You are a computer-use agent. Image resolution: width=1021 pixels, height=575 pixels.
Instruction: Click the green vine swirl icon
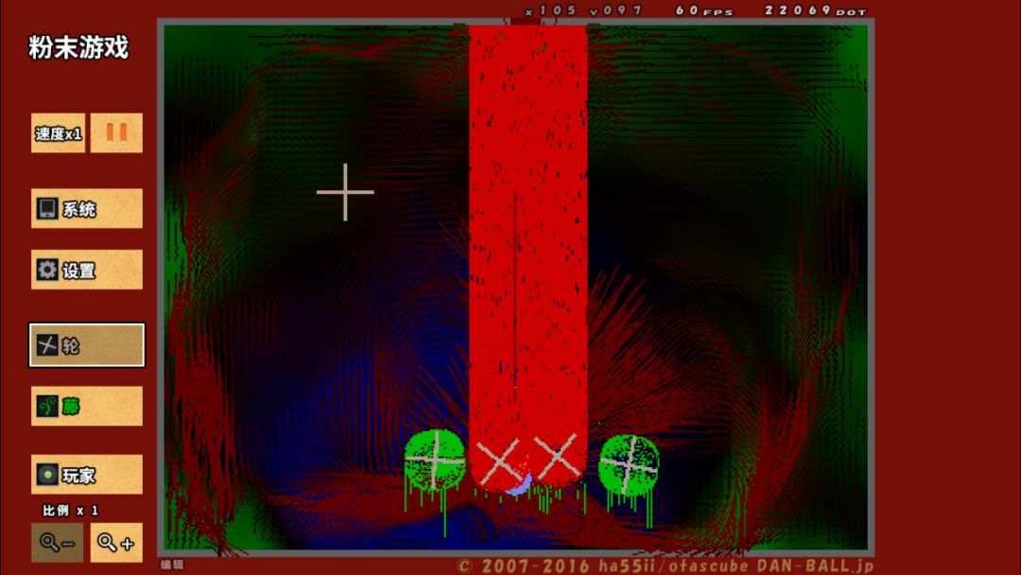[x=47, y=407]
